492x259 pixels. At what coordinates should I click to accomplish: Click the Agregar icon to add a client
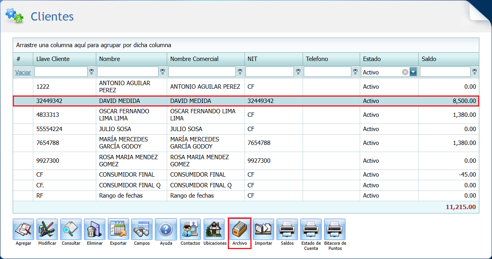click(23, 230)
